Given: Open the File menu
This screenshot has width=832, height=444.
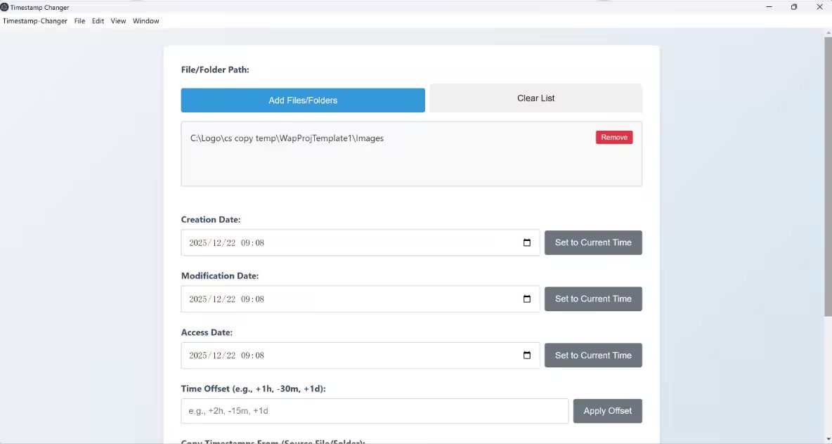Looking at the screenshot, I should (x=79, y=21).
